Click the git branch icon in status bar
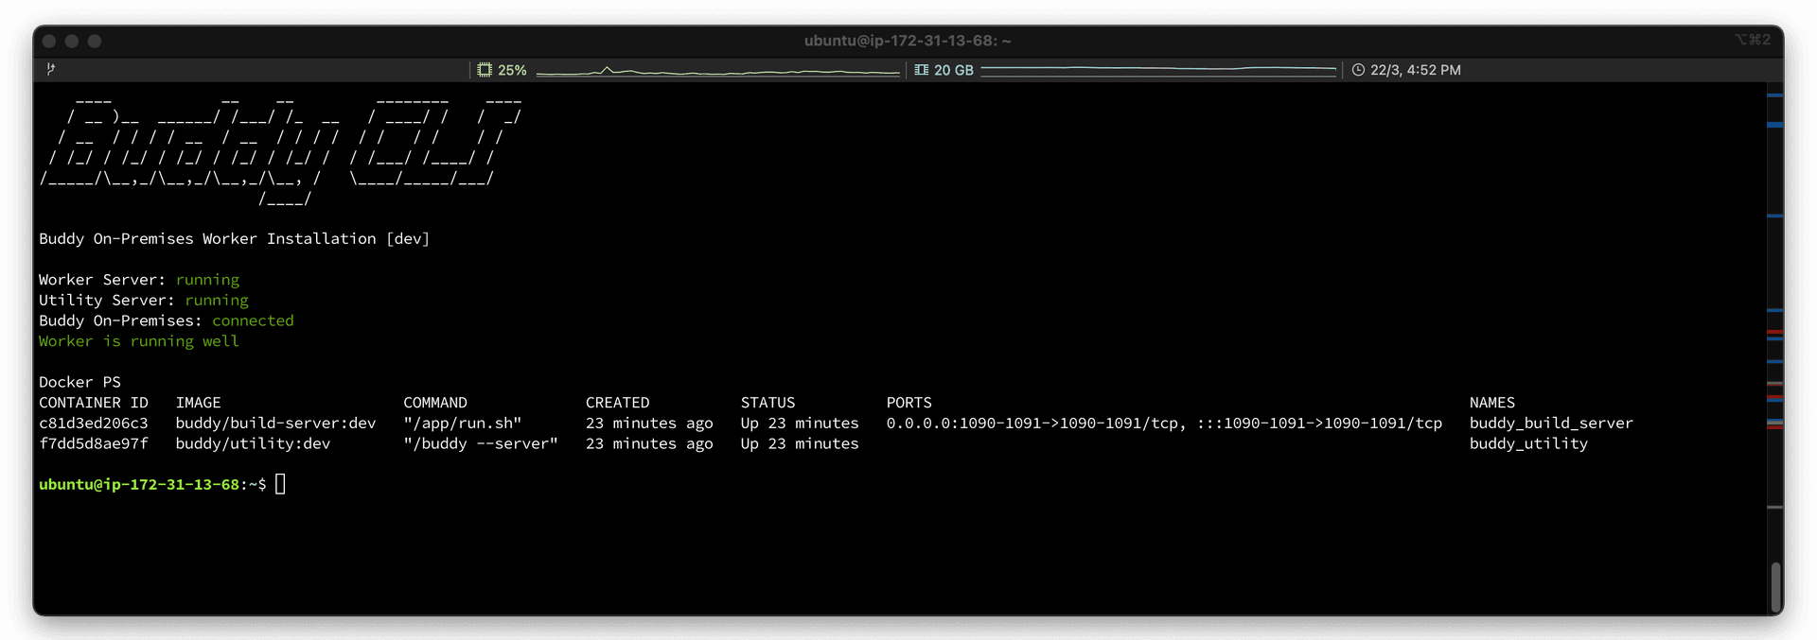The width and height of the screenshot is (1817, 640). pyautogui.click(x=51, y=69)
